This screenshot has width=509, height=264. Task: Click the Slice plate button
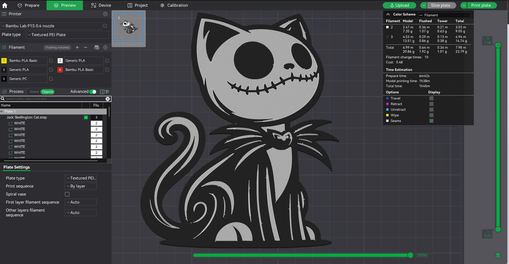(441, 5)
